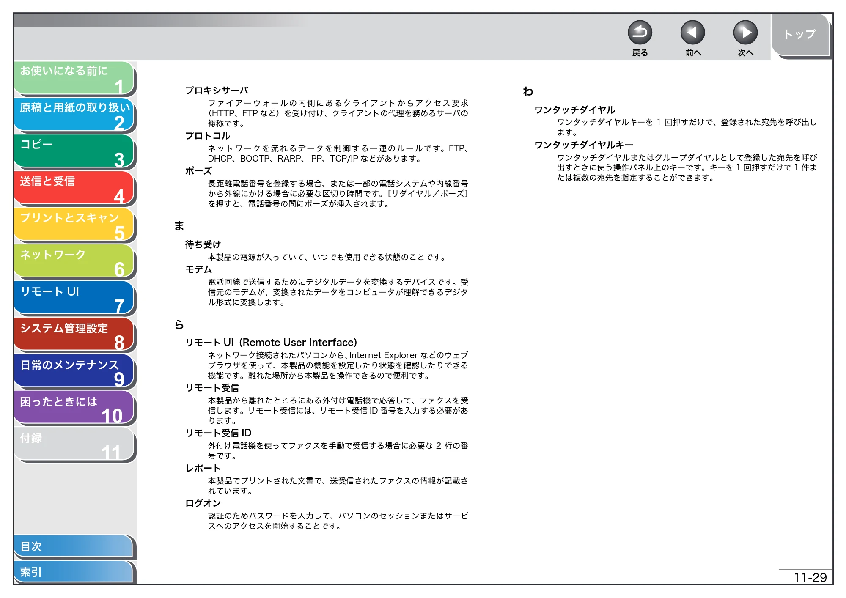Open chapter 5 プリントとスキャン
The image size is (846, 598).
point(74,225)
